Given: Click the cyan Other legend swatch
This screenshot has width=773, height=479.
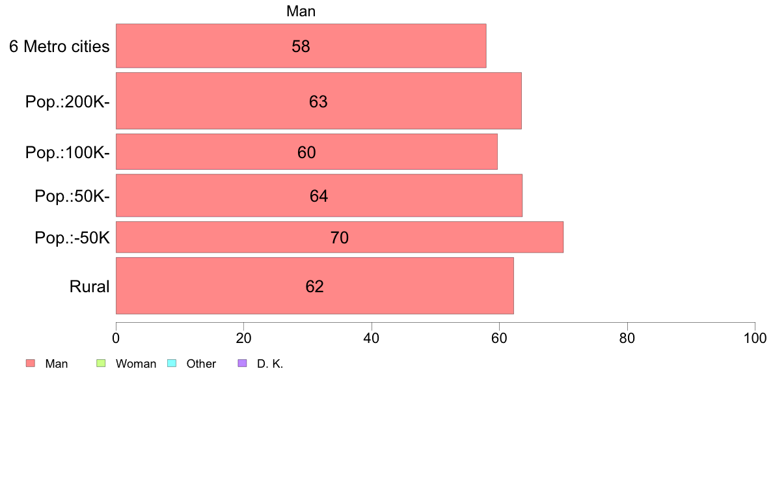Looking at the screenshot, I should pyautogui.click(x=172, y=364).
